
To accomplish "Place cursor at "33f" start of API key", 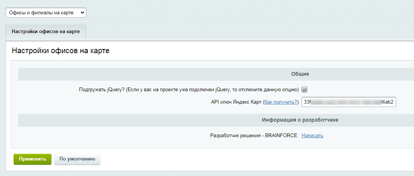I will [304, 102].
